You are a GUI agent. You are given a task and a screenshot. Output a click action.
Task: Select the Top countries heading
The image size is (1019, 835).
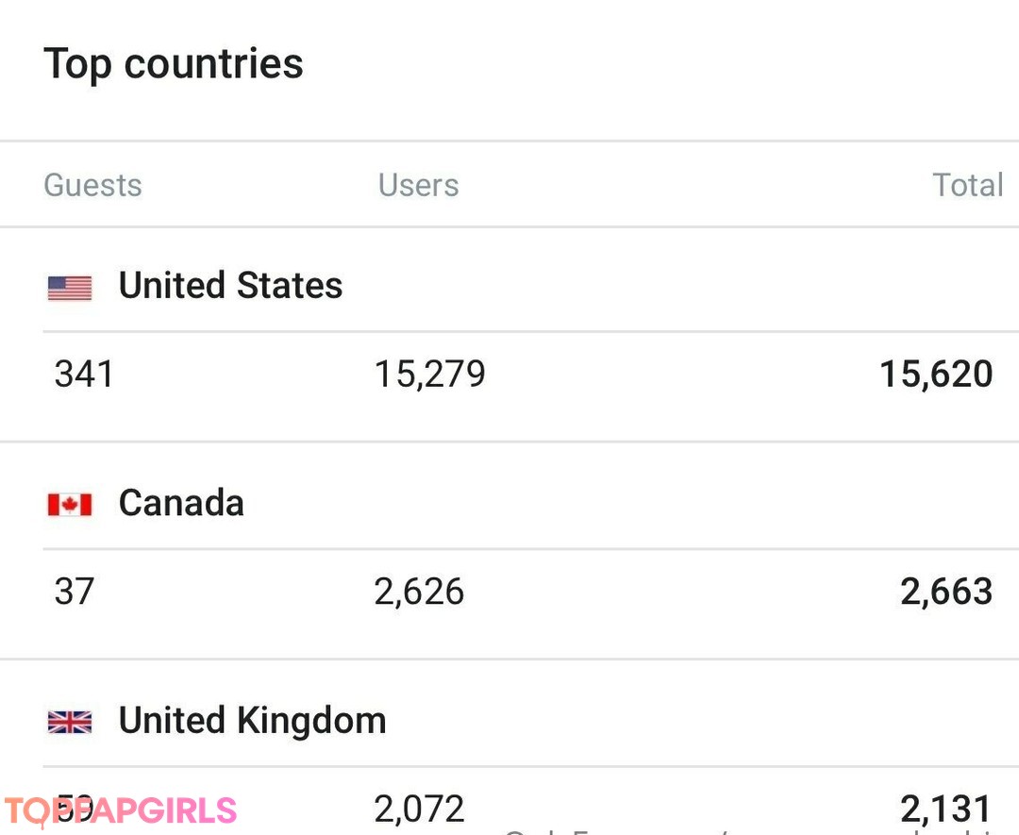pyautogui.click(x=174, y=64)
